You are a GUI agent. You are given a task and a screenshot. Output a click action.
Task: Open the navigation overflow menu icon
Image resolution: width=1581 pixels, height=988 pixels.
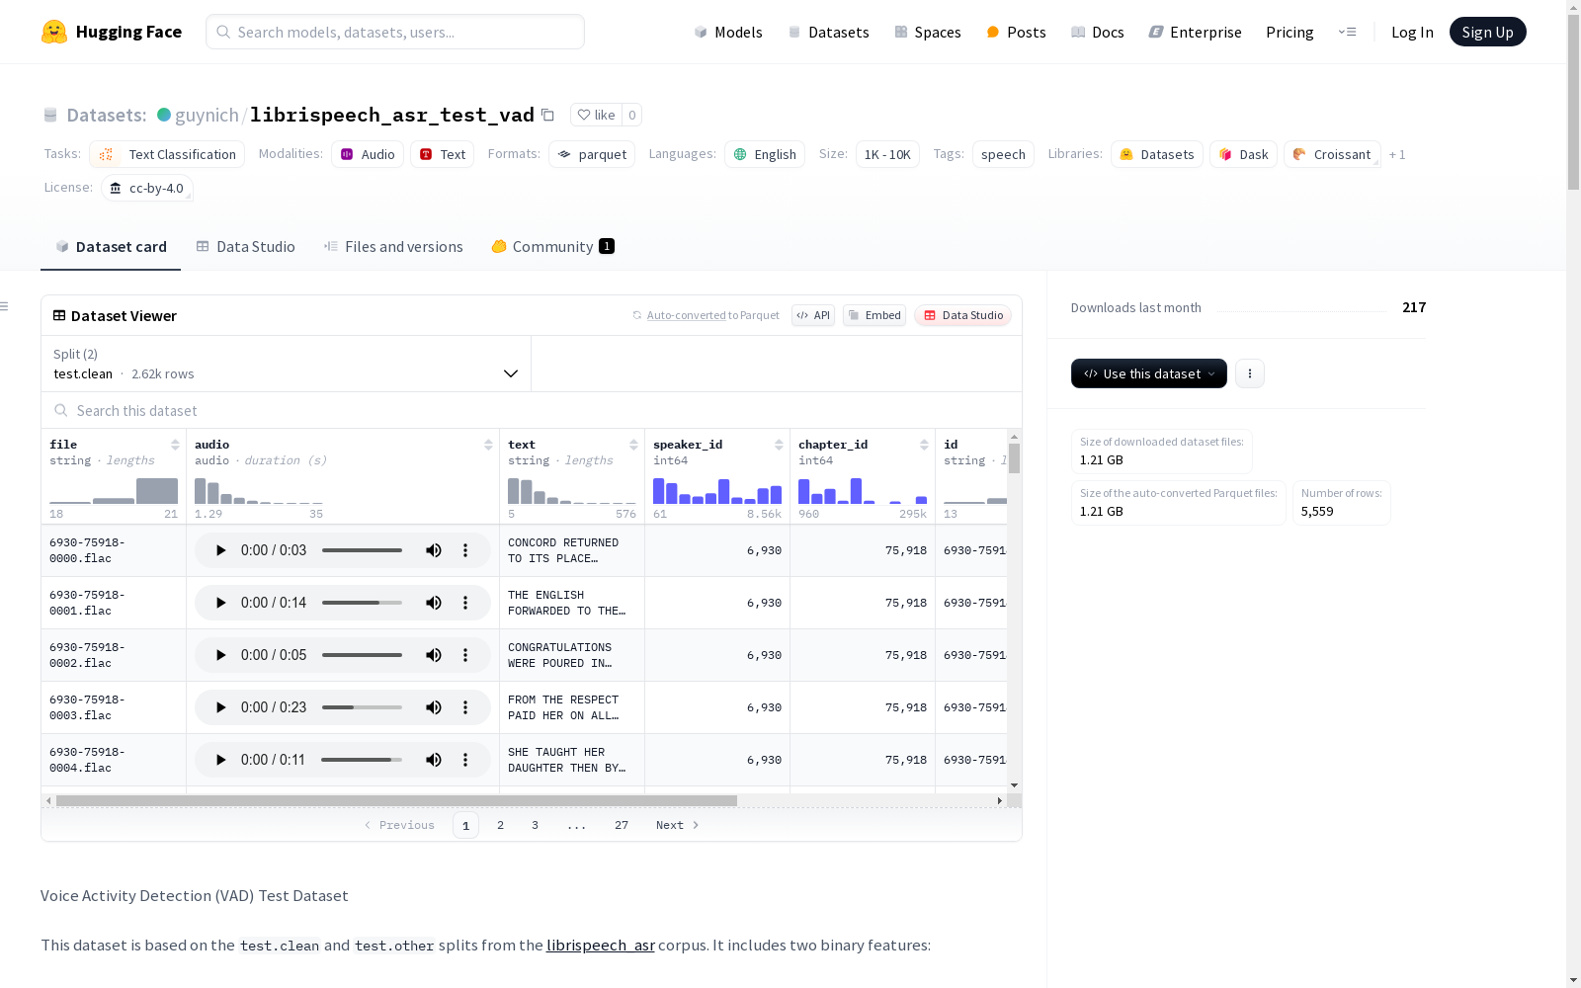pyautogui.click(x=1347, y=32)
